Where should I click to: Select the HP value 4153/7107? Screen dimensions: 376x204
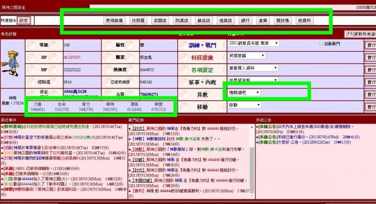(72, 58)
